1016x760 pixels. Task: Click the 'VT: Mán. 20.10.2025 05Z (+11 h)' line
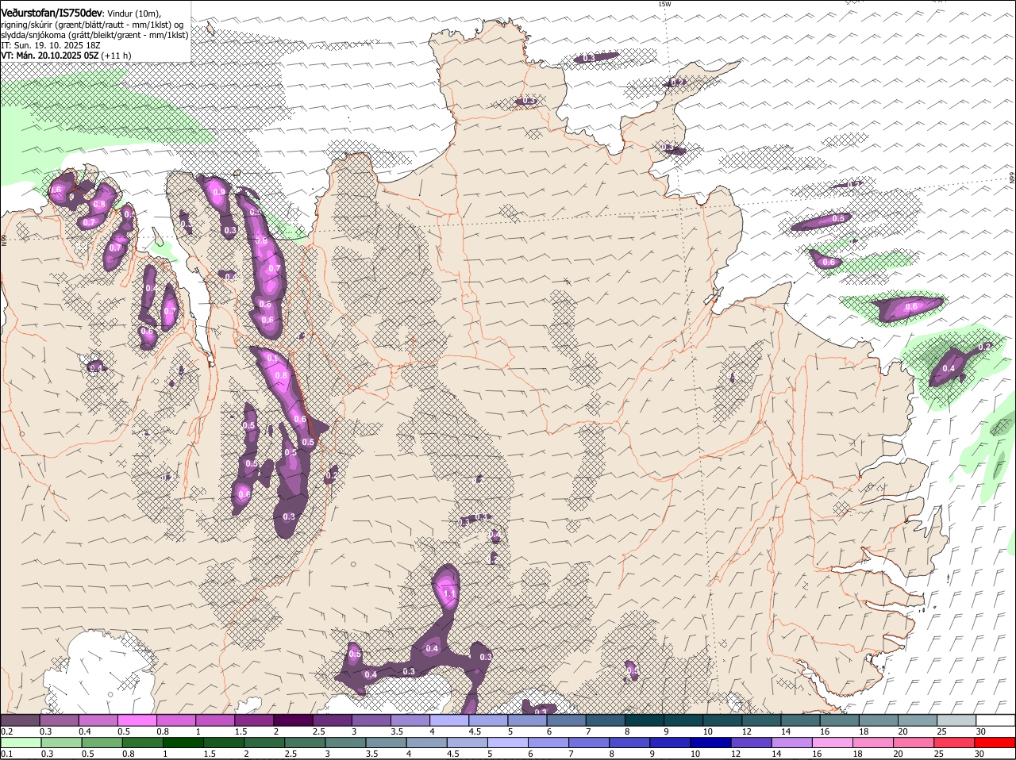click(66, 56)
